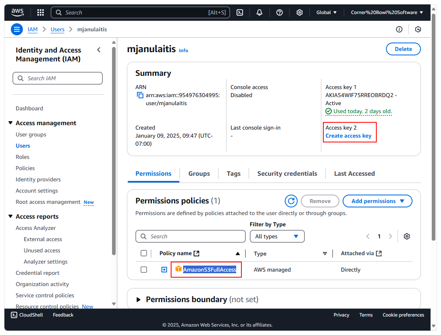The width and height of the screenshot is (441, 335).
Task: Toggle the hamburger navigation menu
Action: tap(17, 29)
